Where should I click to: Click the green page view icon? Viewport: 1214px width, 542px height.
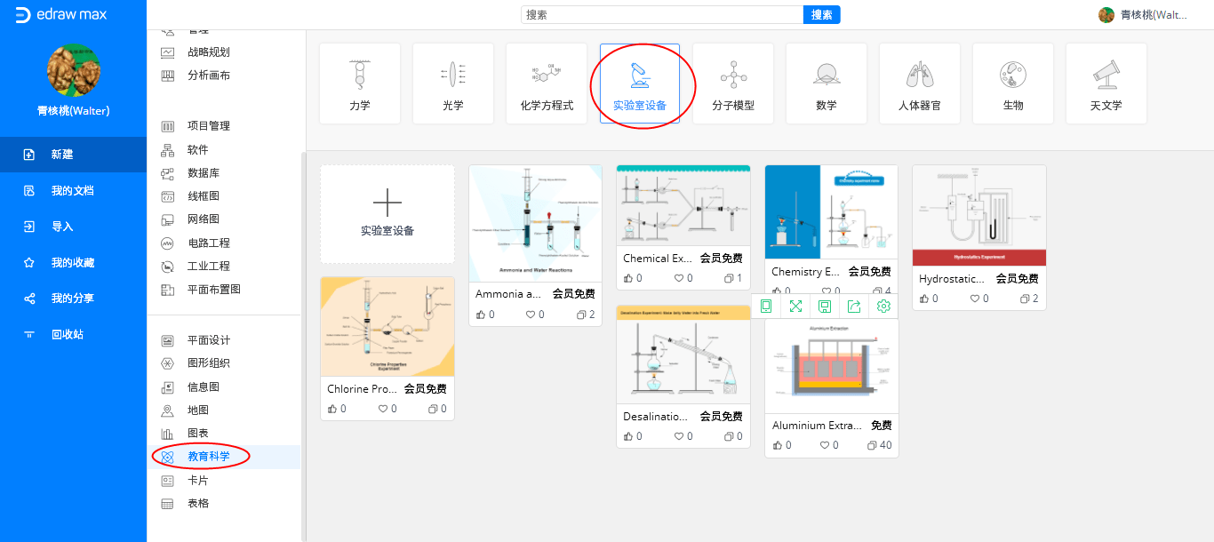coord(766,307)
